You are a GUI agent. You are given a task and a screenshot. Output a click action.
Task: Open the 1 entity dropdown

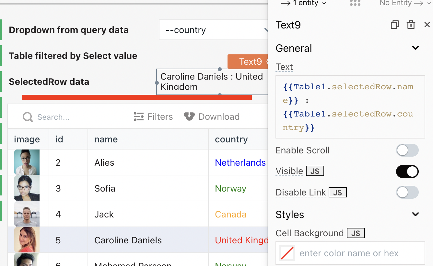pyautogui.click(x=303, y=3)
